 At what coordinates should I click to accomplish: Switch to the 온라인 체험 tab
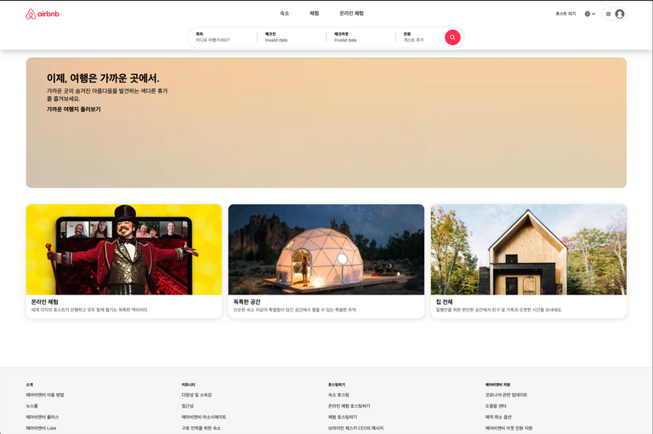click(x=351, y=14)
